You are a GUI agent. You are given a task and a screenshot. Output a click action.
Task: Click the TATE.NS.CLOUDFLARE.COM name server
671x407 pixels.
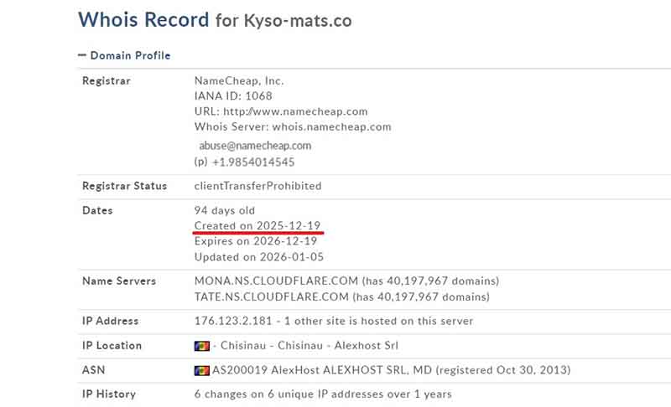(x=271, y=296)
